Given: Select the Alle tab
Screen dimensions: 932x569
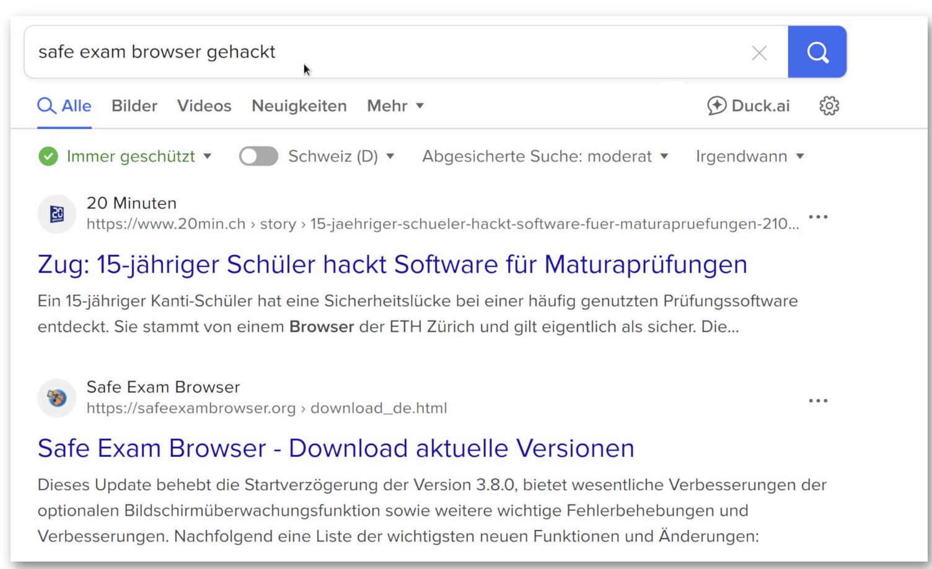Looking at the screenshot, I should [x=64, y=106].
